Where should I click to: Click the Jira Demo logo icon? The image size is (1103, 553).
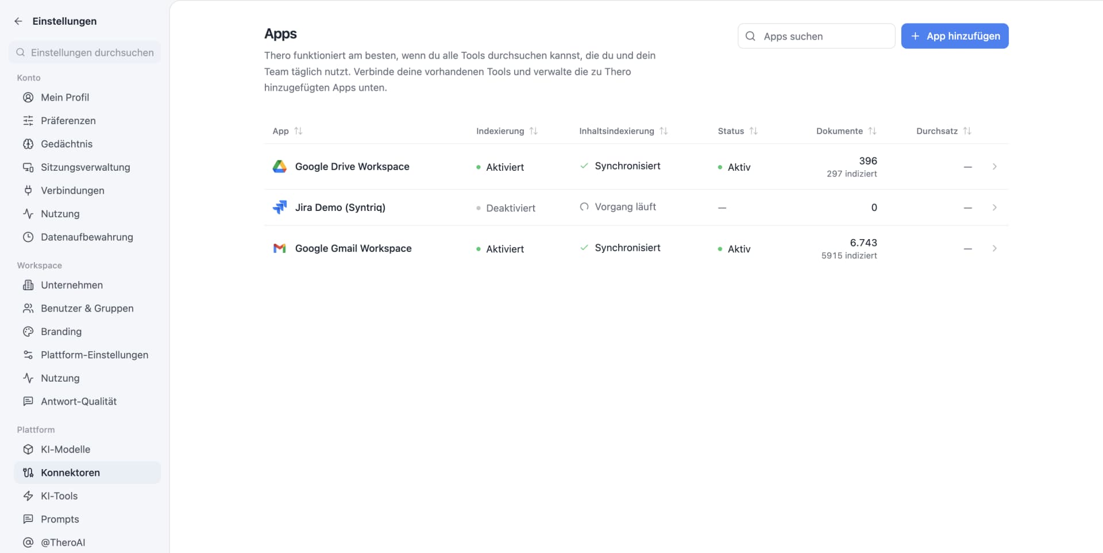pyautogui.click(x=280, y=208)
